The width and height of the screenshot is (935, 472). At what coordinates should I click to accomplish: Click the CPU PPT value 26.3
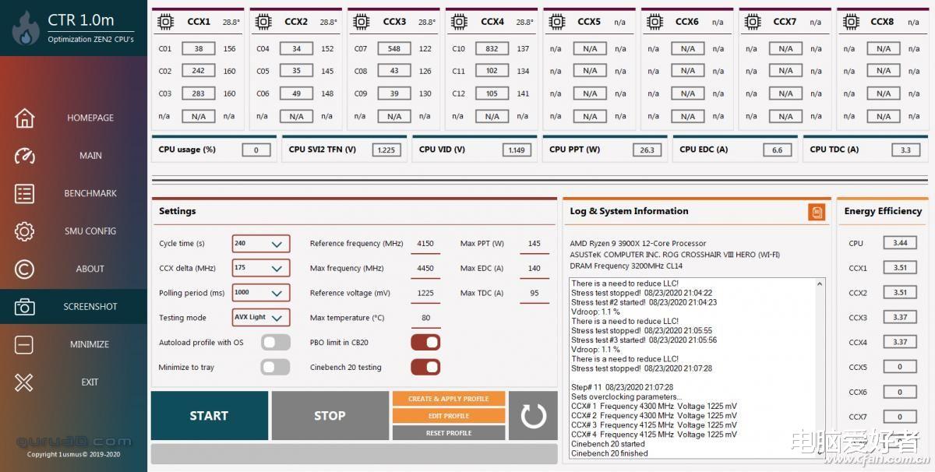pos(647,150)
